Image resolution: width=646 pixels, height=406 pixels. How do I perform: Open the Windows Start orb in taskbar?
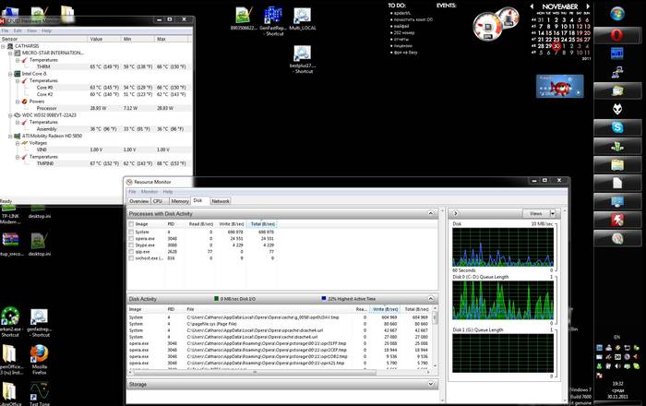tap(617, 14)
